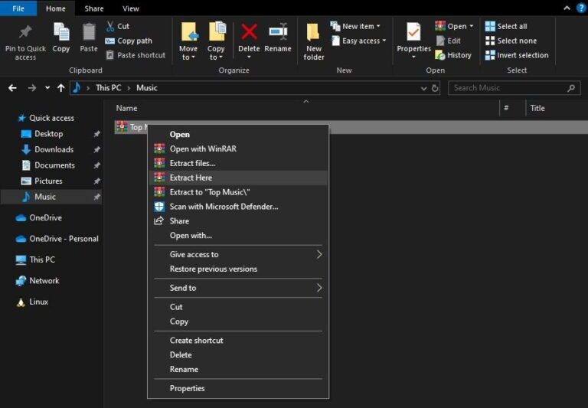
Task: Go up one folder level
Action: coord(60,88)
